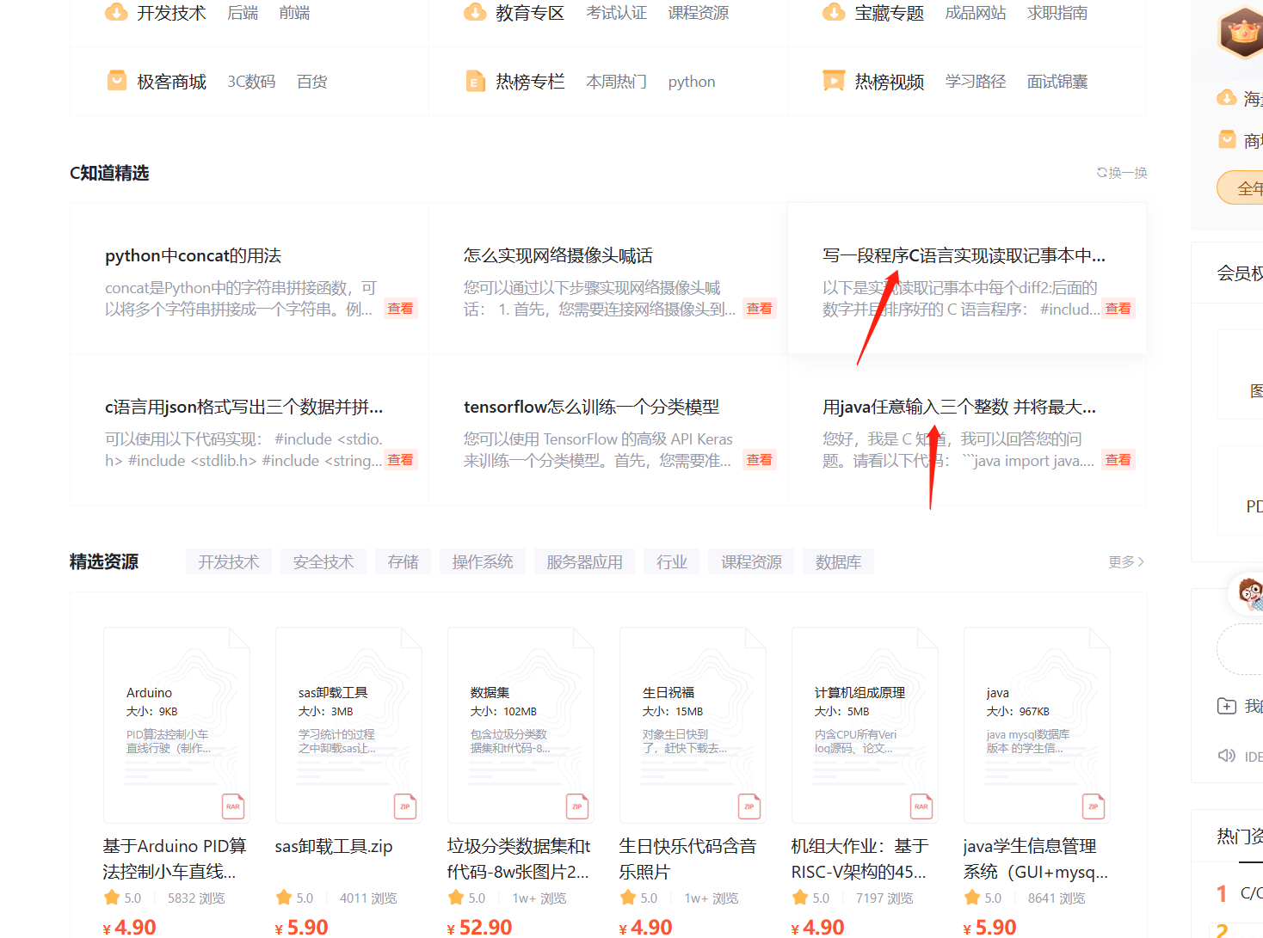Screen dimensions: 1263x938
Task: Open the question python中concat的用法
Action: [x=194, y=255]
